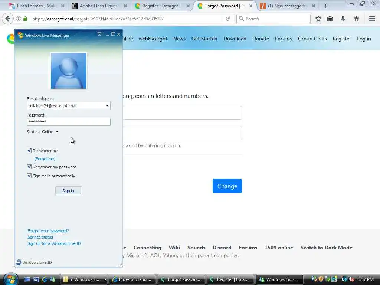Click Log in nav link
The height and width of the screenshot is (285, 380).
point(364,39)
